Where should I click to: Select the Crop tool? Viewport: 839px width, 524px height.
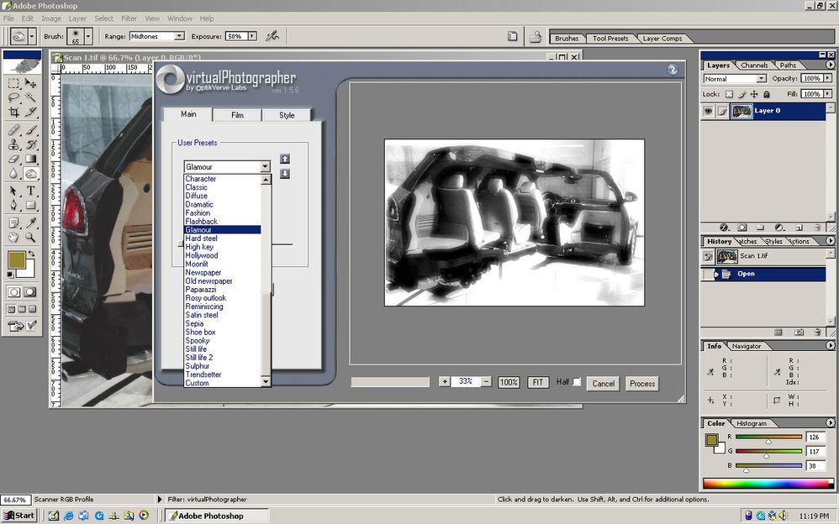pyautogui.click(x=14, y=112)
